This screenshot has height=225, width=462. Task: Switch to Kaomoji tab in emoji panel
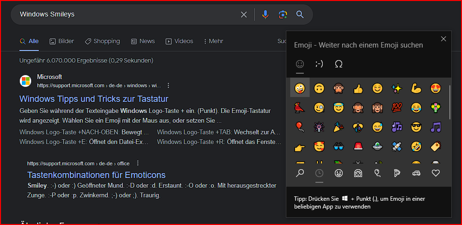(319, 64)
